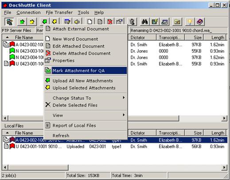Open the Connection menu

[x=28, y=12]
